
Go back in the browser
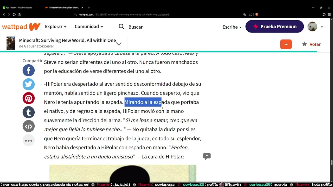[x=4, y=15]
